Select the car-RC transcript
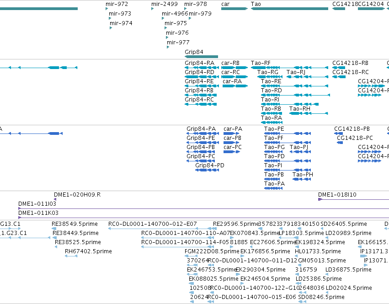Screen dimensions: 389x304 tap(234, 77)
